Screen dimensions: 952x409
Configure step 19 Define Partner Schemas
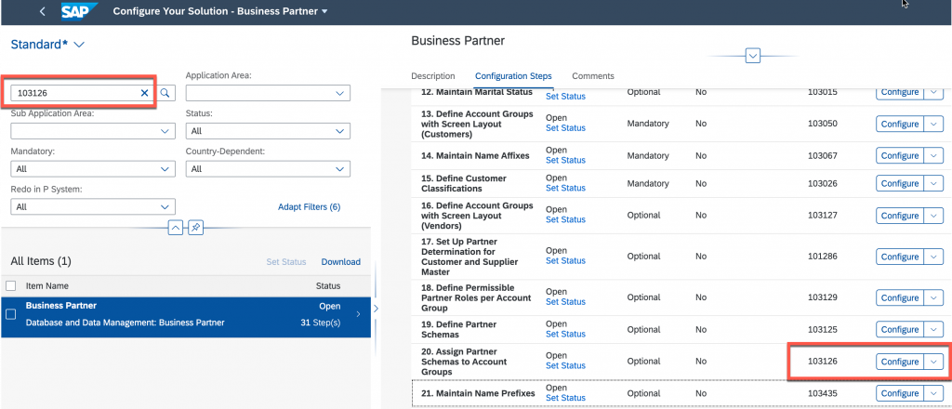(899, 329)
